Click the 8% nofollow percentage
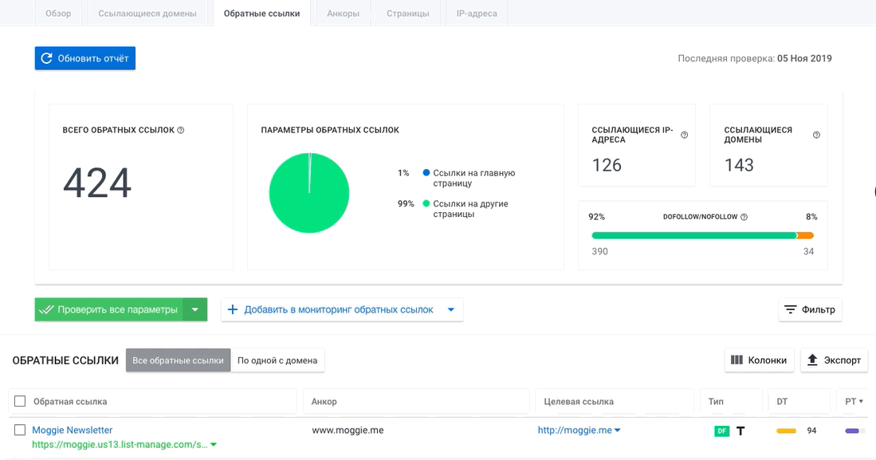This screenshot has height=460, width=876. [811, 217]
